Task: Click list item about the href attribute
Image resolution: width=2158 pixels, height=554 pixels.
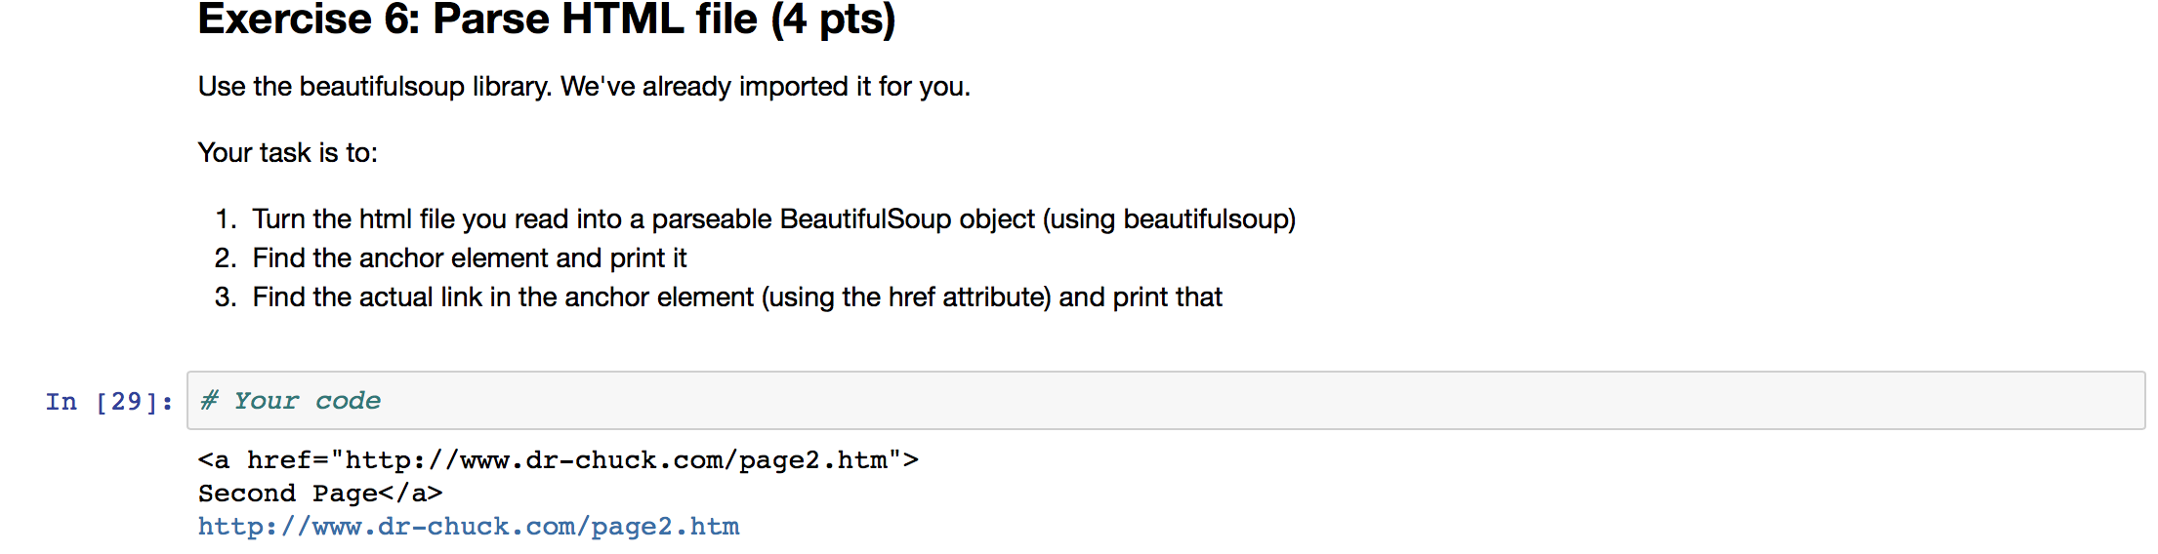Action: point(737,297)
